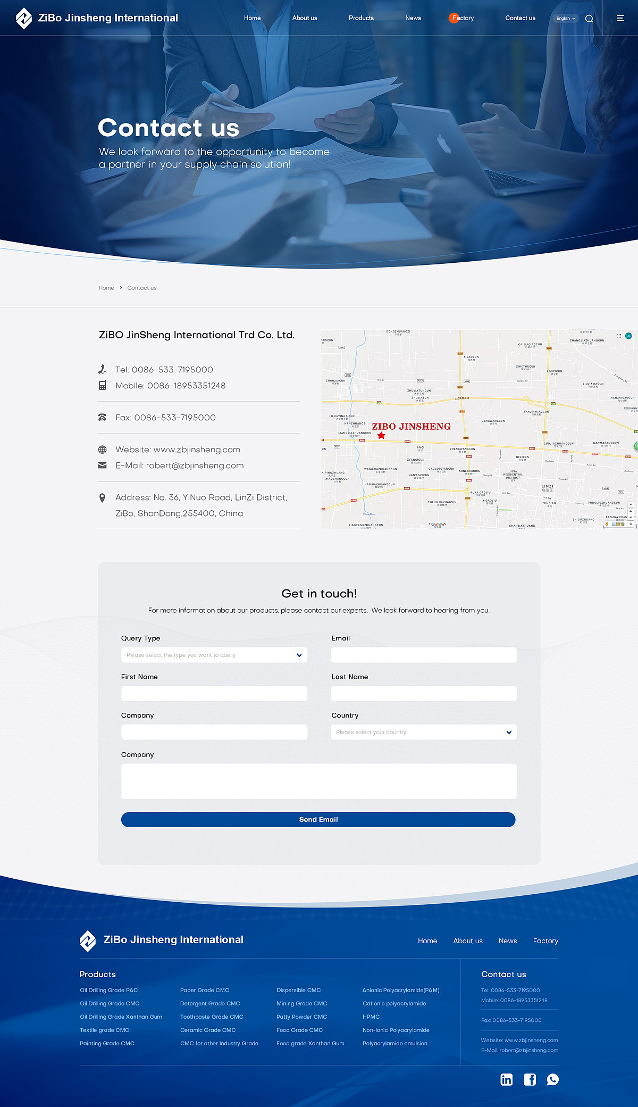Open Putty Powder CMC link
Viewport: 638px width, 1107px height.
click(302, 1017)
